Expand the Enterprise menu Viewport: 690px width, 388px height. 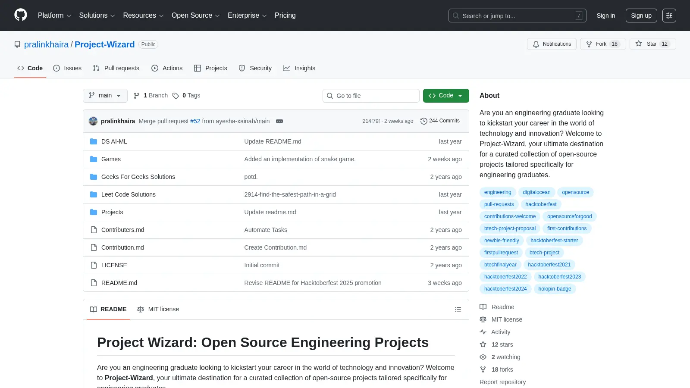pos(247,16)
